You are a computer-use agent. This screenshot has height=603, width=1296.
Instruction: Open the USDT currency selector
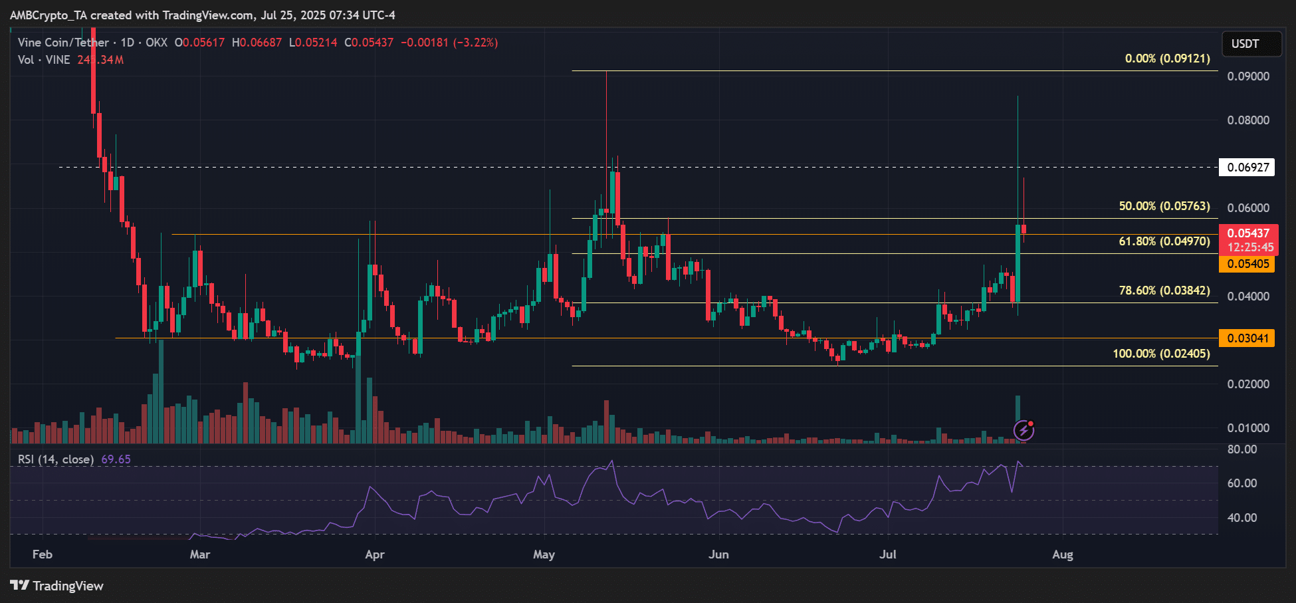[x=1251, y=44]
